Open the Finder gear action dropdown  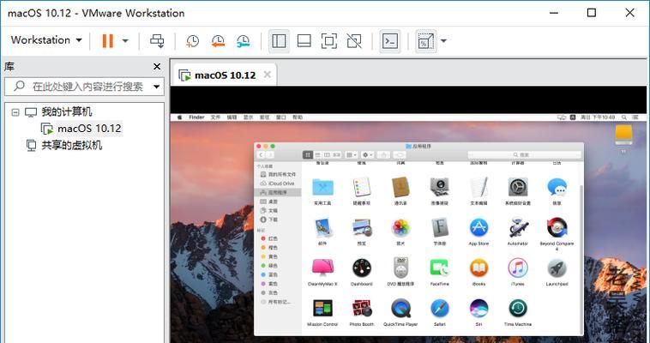[x=368, y=154]
